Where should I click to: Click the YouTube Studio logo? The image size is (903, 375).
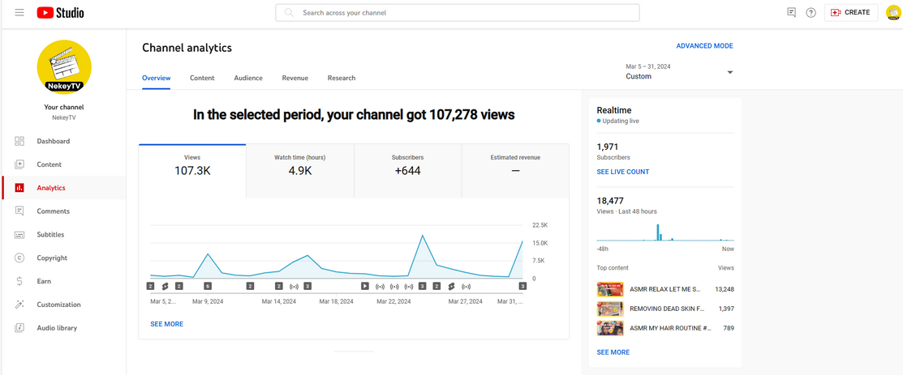click(60, 13)
